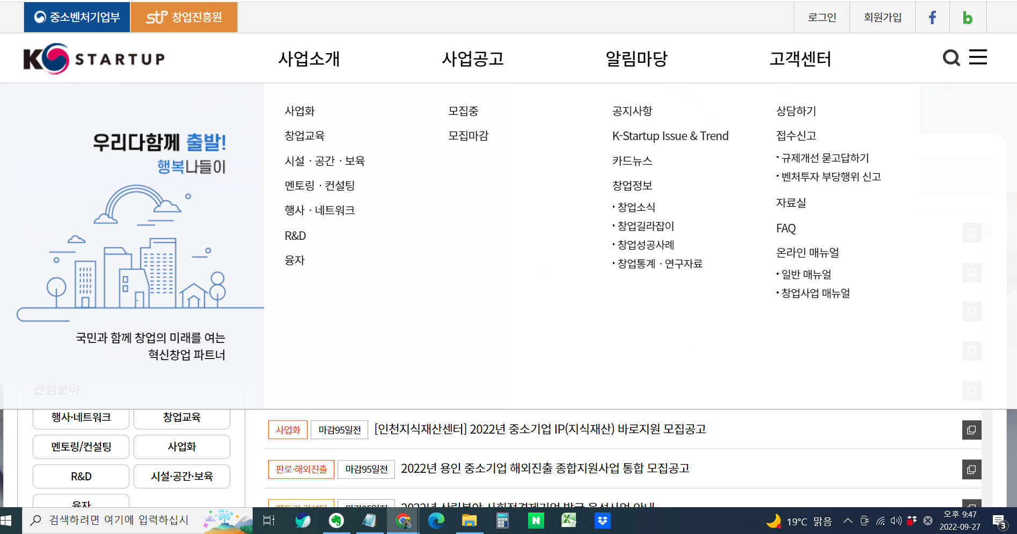Click the Windows taskbar search box

point(137,521)
